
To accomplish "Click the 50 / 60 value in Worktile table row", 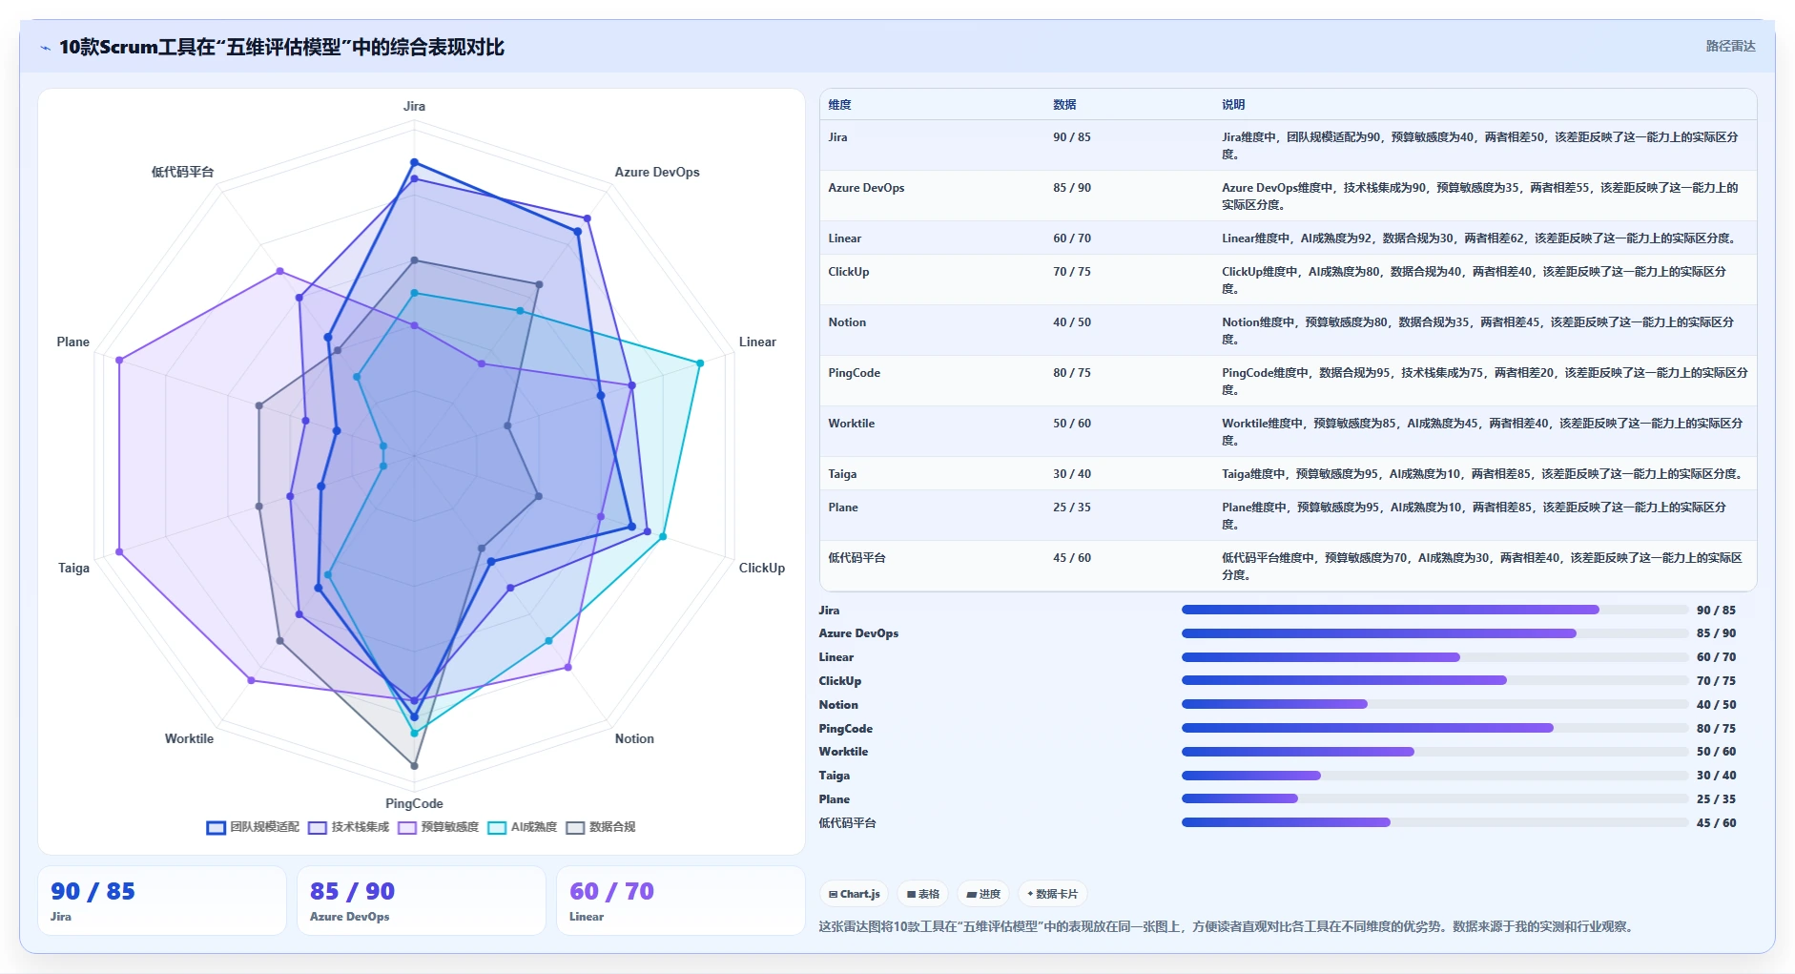I will point(1072,424).
